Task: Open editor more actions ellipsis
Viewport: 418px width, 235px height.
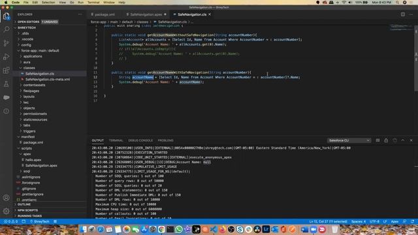Action: click(411, 14)
